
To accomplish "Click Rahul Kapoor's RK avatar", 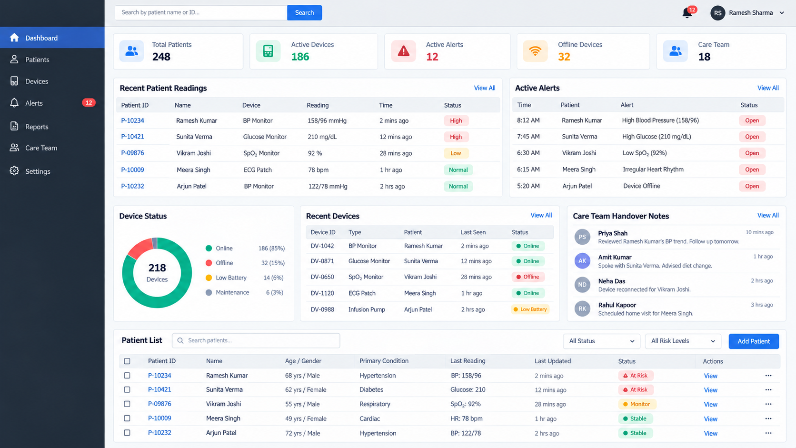I will [x=582, y=309].
